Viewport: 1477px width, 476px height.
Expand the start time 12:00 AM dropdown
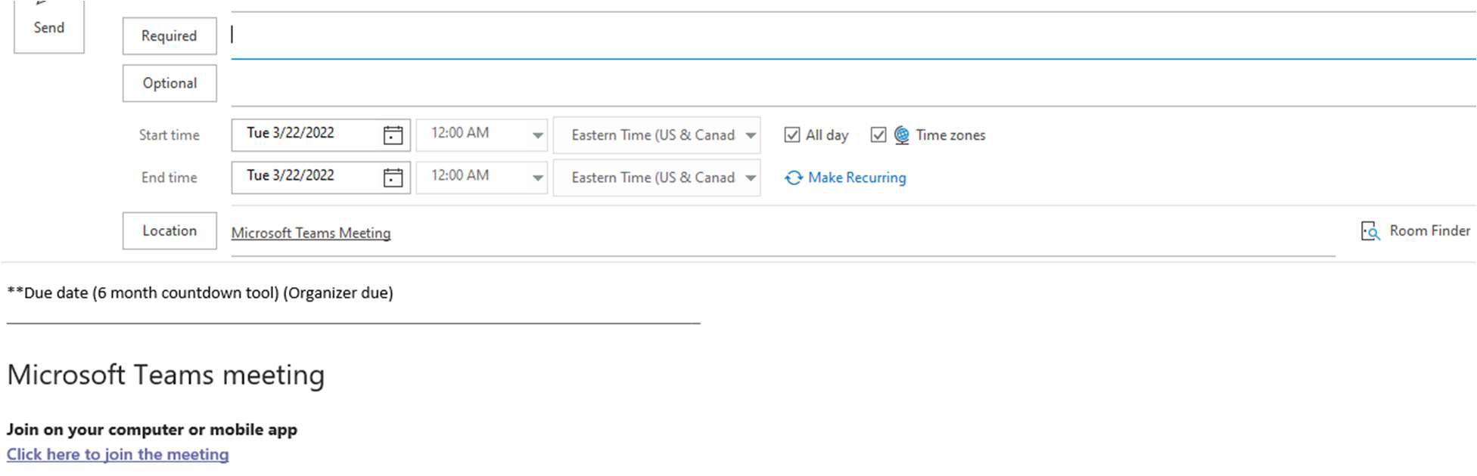[x=537, y=135]
